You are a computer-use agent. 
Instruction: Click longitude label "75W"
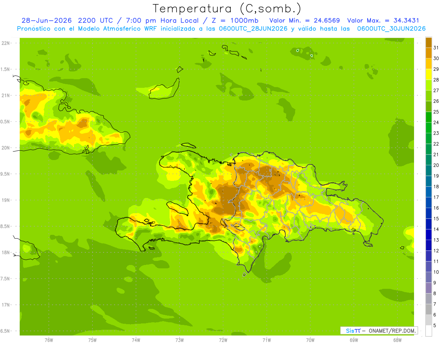click(93, 340)
